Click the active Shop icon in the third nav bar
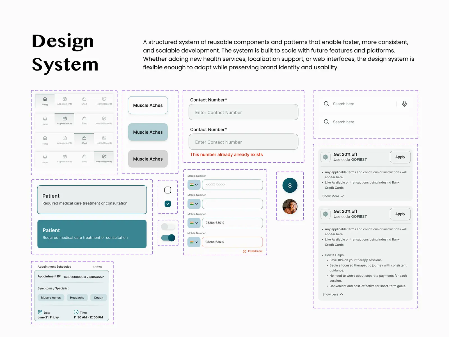 pos(84,138)
